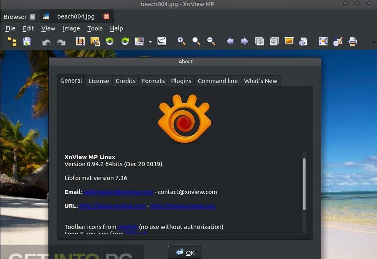377x259 pixels.
Task: Click the XnView eye logo
Action: 184,118
